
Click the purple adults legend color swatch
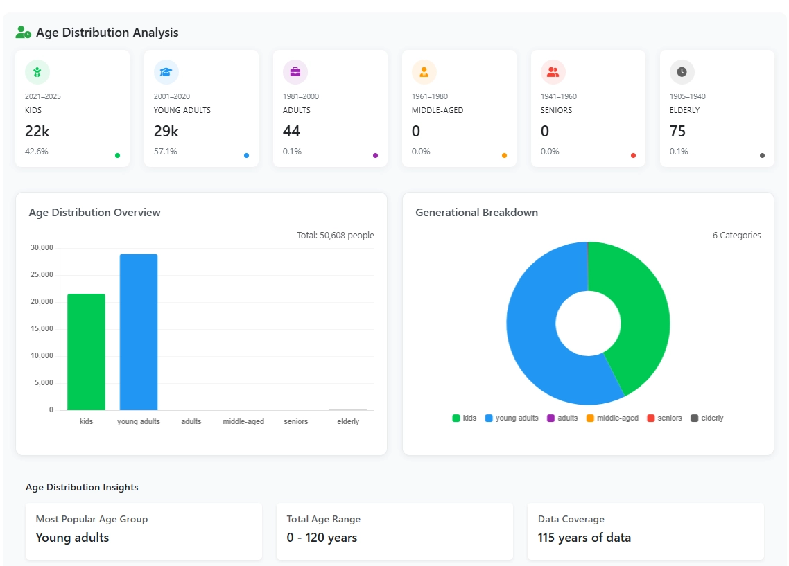[x=551, y=418]
